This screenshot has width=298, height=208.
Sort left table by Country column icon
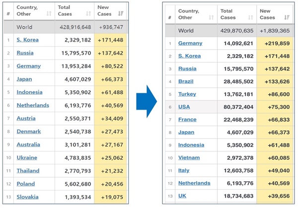pyautogui.click(x=49, y=13)
